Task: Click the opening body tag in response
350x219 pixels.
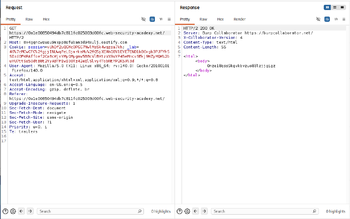Action: click(203, 61)
